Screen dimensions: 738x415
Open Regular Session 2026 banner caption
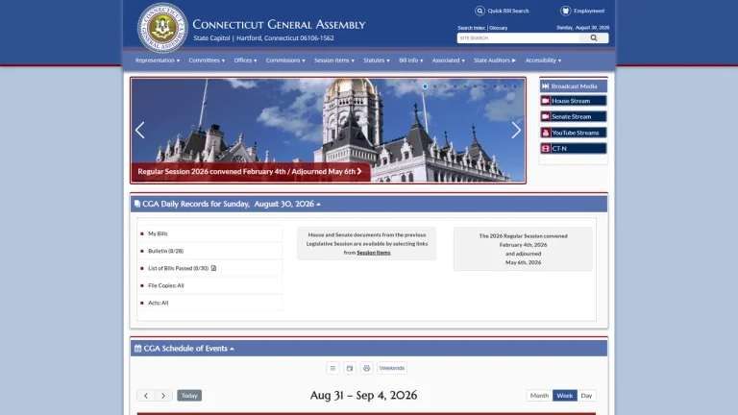[250, 172]
